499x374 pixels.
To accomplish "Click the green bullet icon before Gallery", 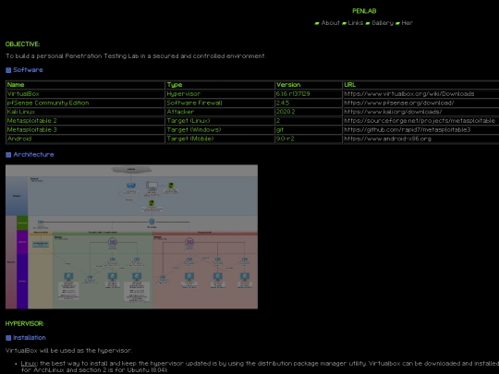I will point(368,23).
